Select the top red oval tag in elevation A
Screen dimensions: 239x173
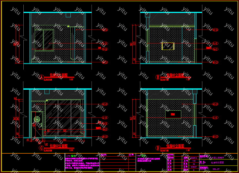pos(105,30)
